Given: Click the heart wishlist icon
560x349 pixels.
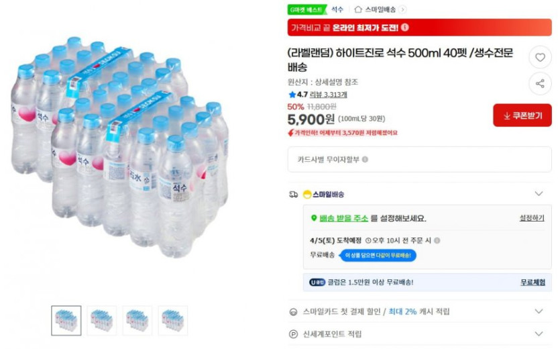Looking at the screenshot, I should coord(540,57).
